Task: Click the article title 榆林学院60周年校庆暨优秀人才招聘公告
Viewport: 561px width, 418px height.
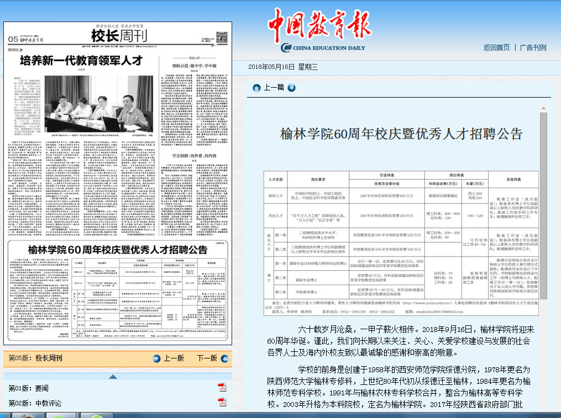Action: pyautogui.click(x=401, y=134)
